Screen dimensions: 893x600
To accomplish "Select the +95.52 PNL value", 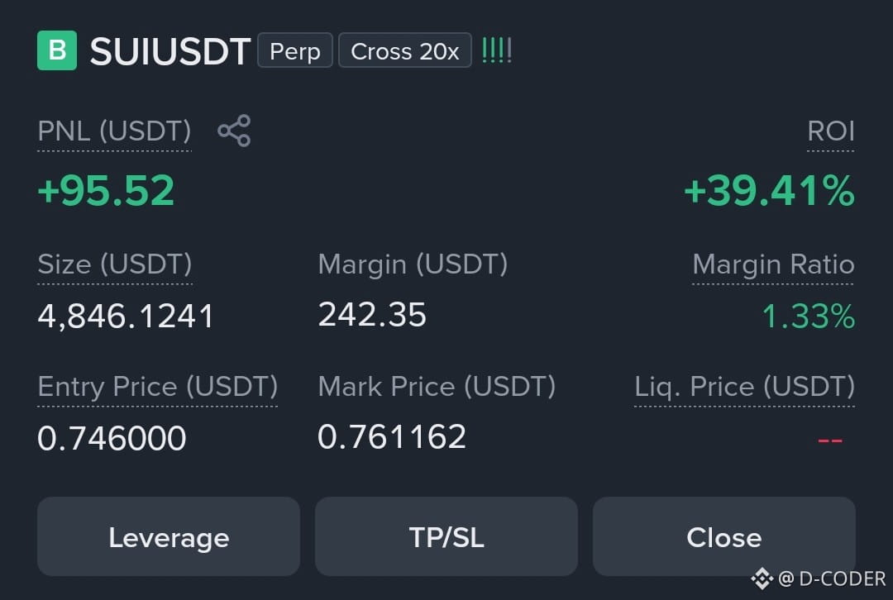I will [106, 190].
